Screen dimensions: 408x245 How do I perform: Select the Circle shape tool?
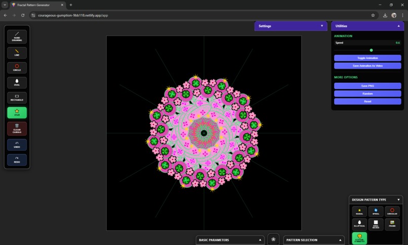(17, 68)
